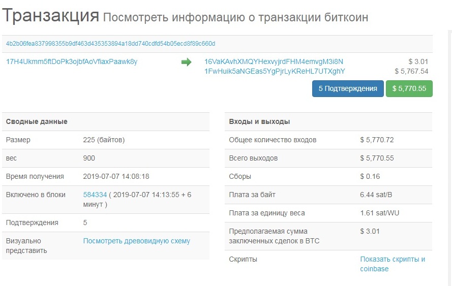Click the '225 (байтов)' size value
452x286 pixels.
tap(104, 140)
